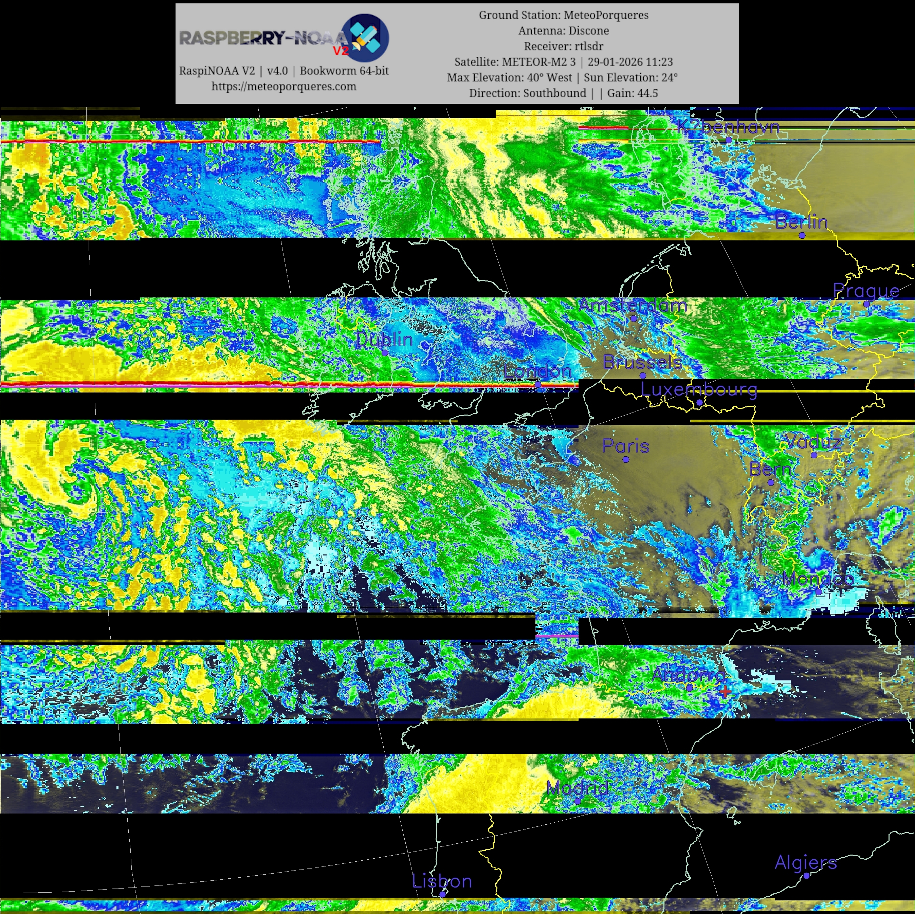Viewport: 915px width, 914px height.
Task: Click the Ground Station MeteoPorqueres text
Action: point(564,15)
